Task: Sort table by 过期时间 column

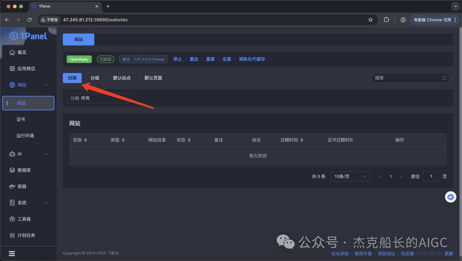Action: point(302,140)
